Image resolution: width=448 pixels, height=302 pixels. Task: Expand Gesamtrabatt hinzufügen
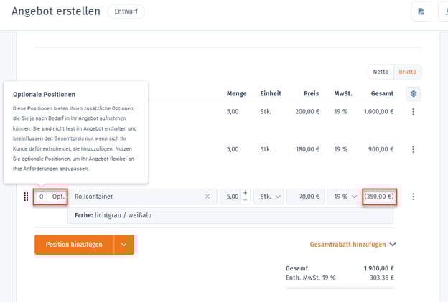[x=353, y=245]
